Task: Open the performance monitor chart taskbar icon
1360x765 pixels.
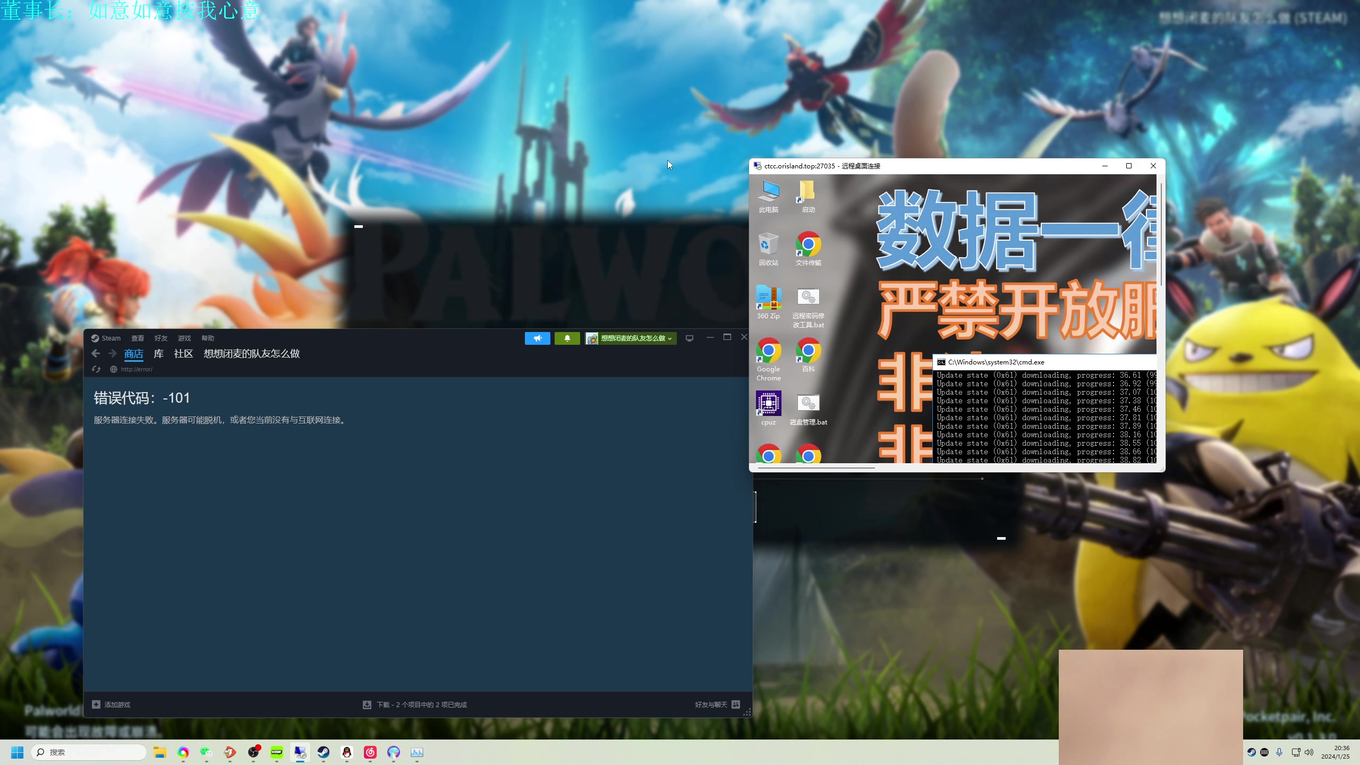Action: [417, 752]
